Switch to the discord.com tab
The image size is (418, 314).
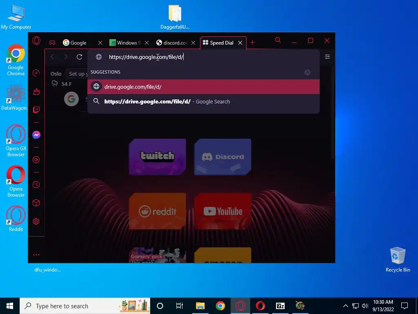172,43
